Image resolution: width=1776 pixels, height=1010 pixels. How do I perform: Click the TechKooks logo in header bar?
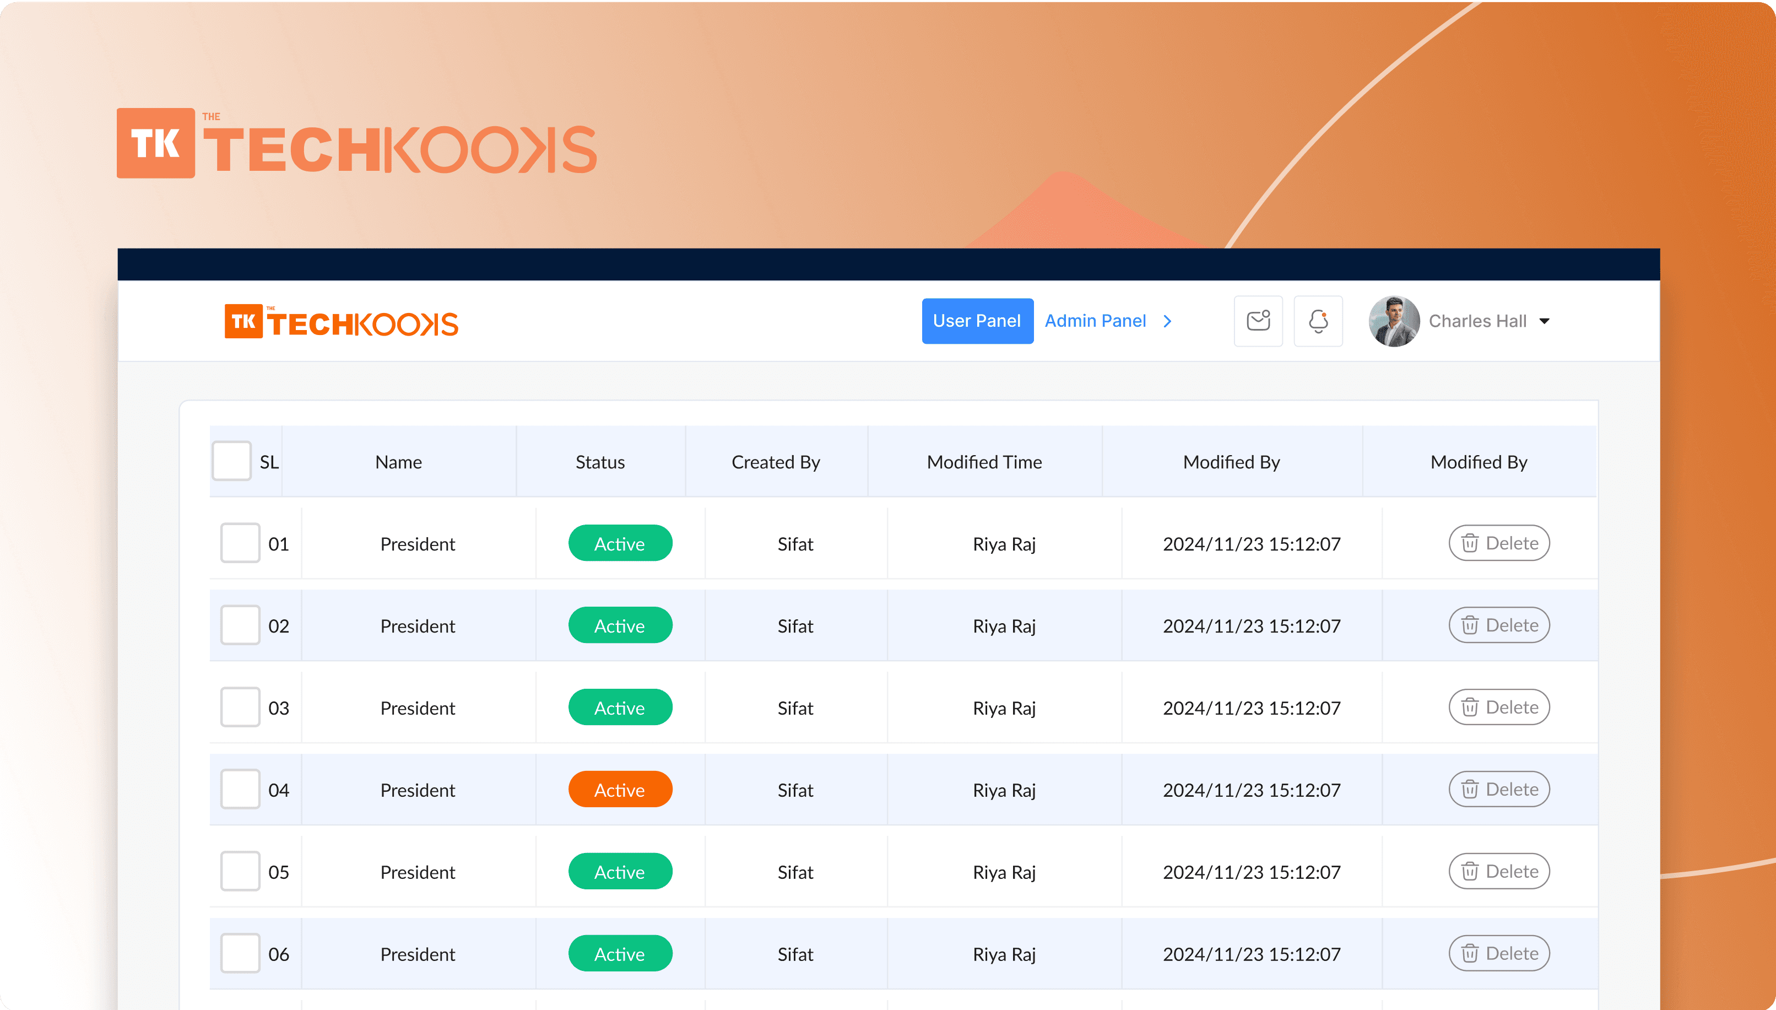click(341, 322)
